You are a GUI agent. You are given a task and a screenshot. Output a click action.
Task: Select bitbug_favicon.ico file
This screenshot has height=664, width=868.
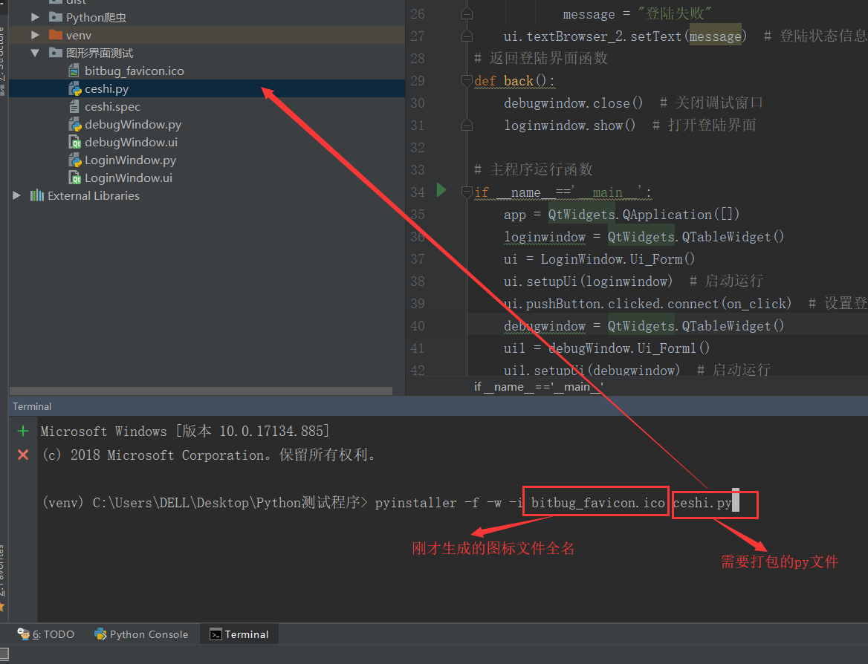[x=134, y=71]
